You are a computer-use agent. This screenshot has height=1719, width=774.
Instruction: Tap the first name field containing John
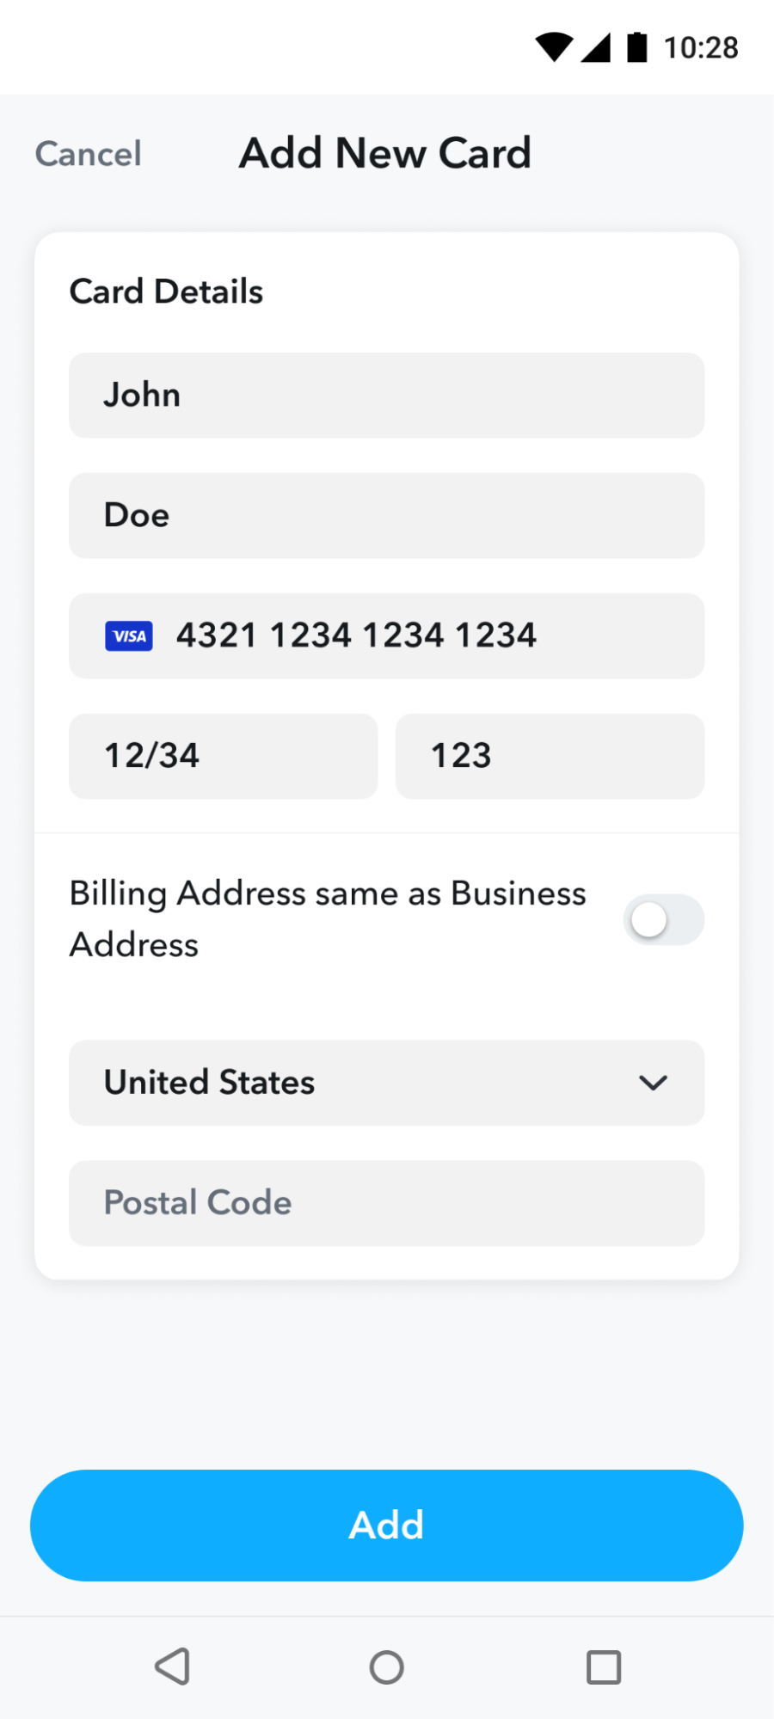tap(386, 395)
